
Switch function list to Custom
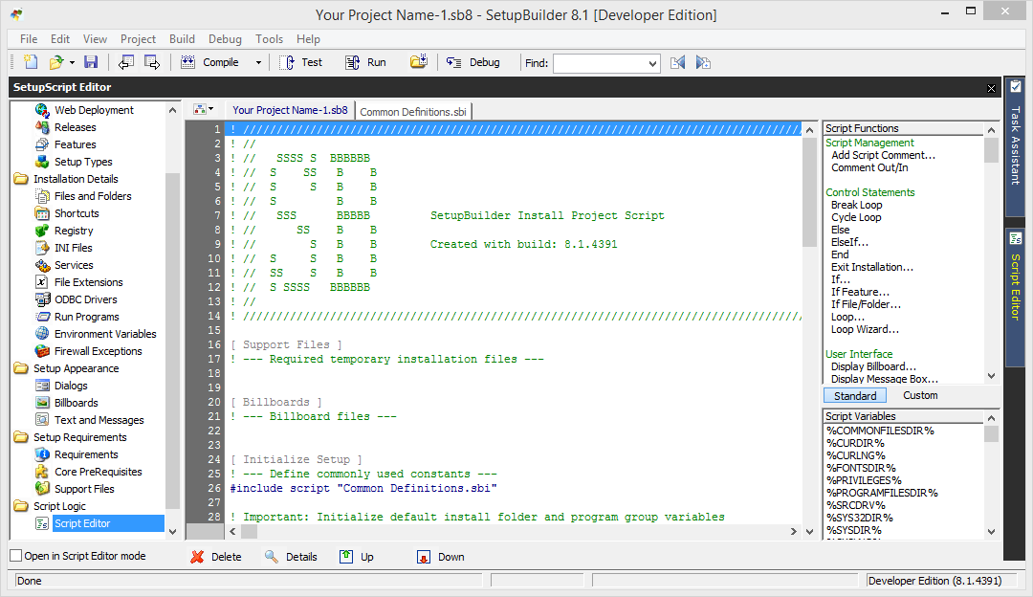click(x=920, y=395)
